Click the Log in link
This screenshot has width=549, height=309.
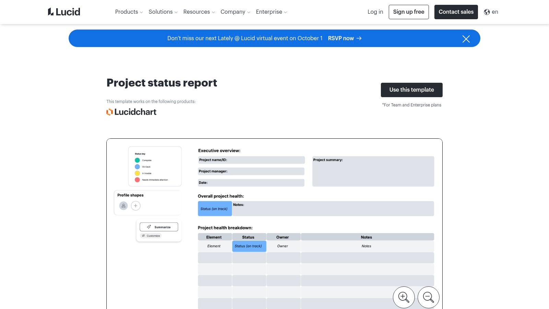tap(375, 12)
